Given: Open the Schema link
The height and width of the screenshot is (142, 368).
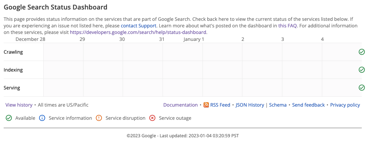Looking at the screenshot, I should (278, 105).
